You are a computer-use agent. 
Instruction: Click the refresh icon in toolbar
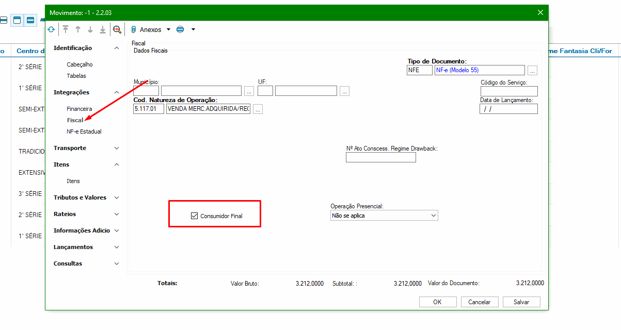click(x=51, y=29)
